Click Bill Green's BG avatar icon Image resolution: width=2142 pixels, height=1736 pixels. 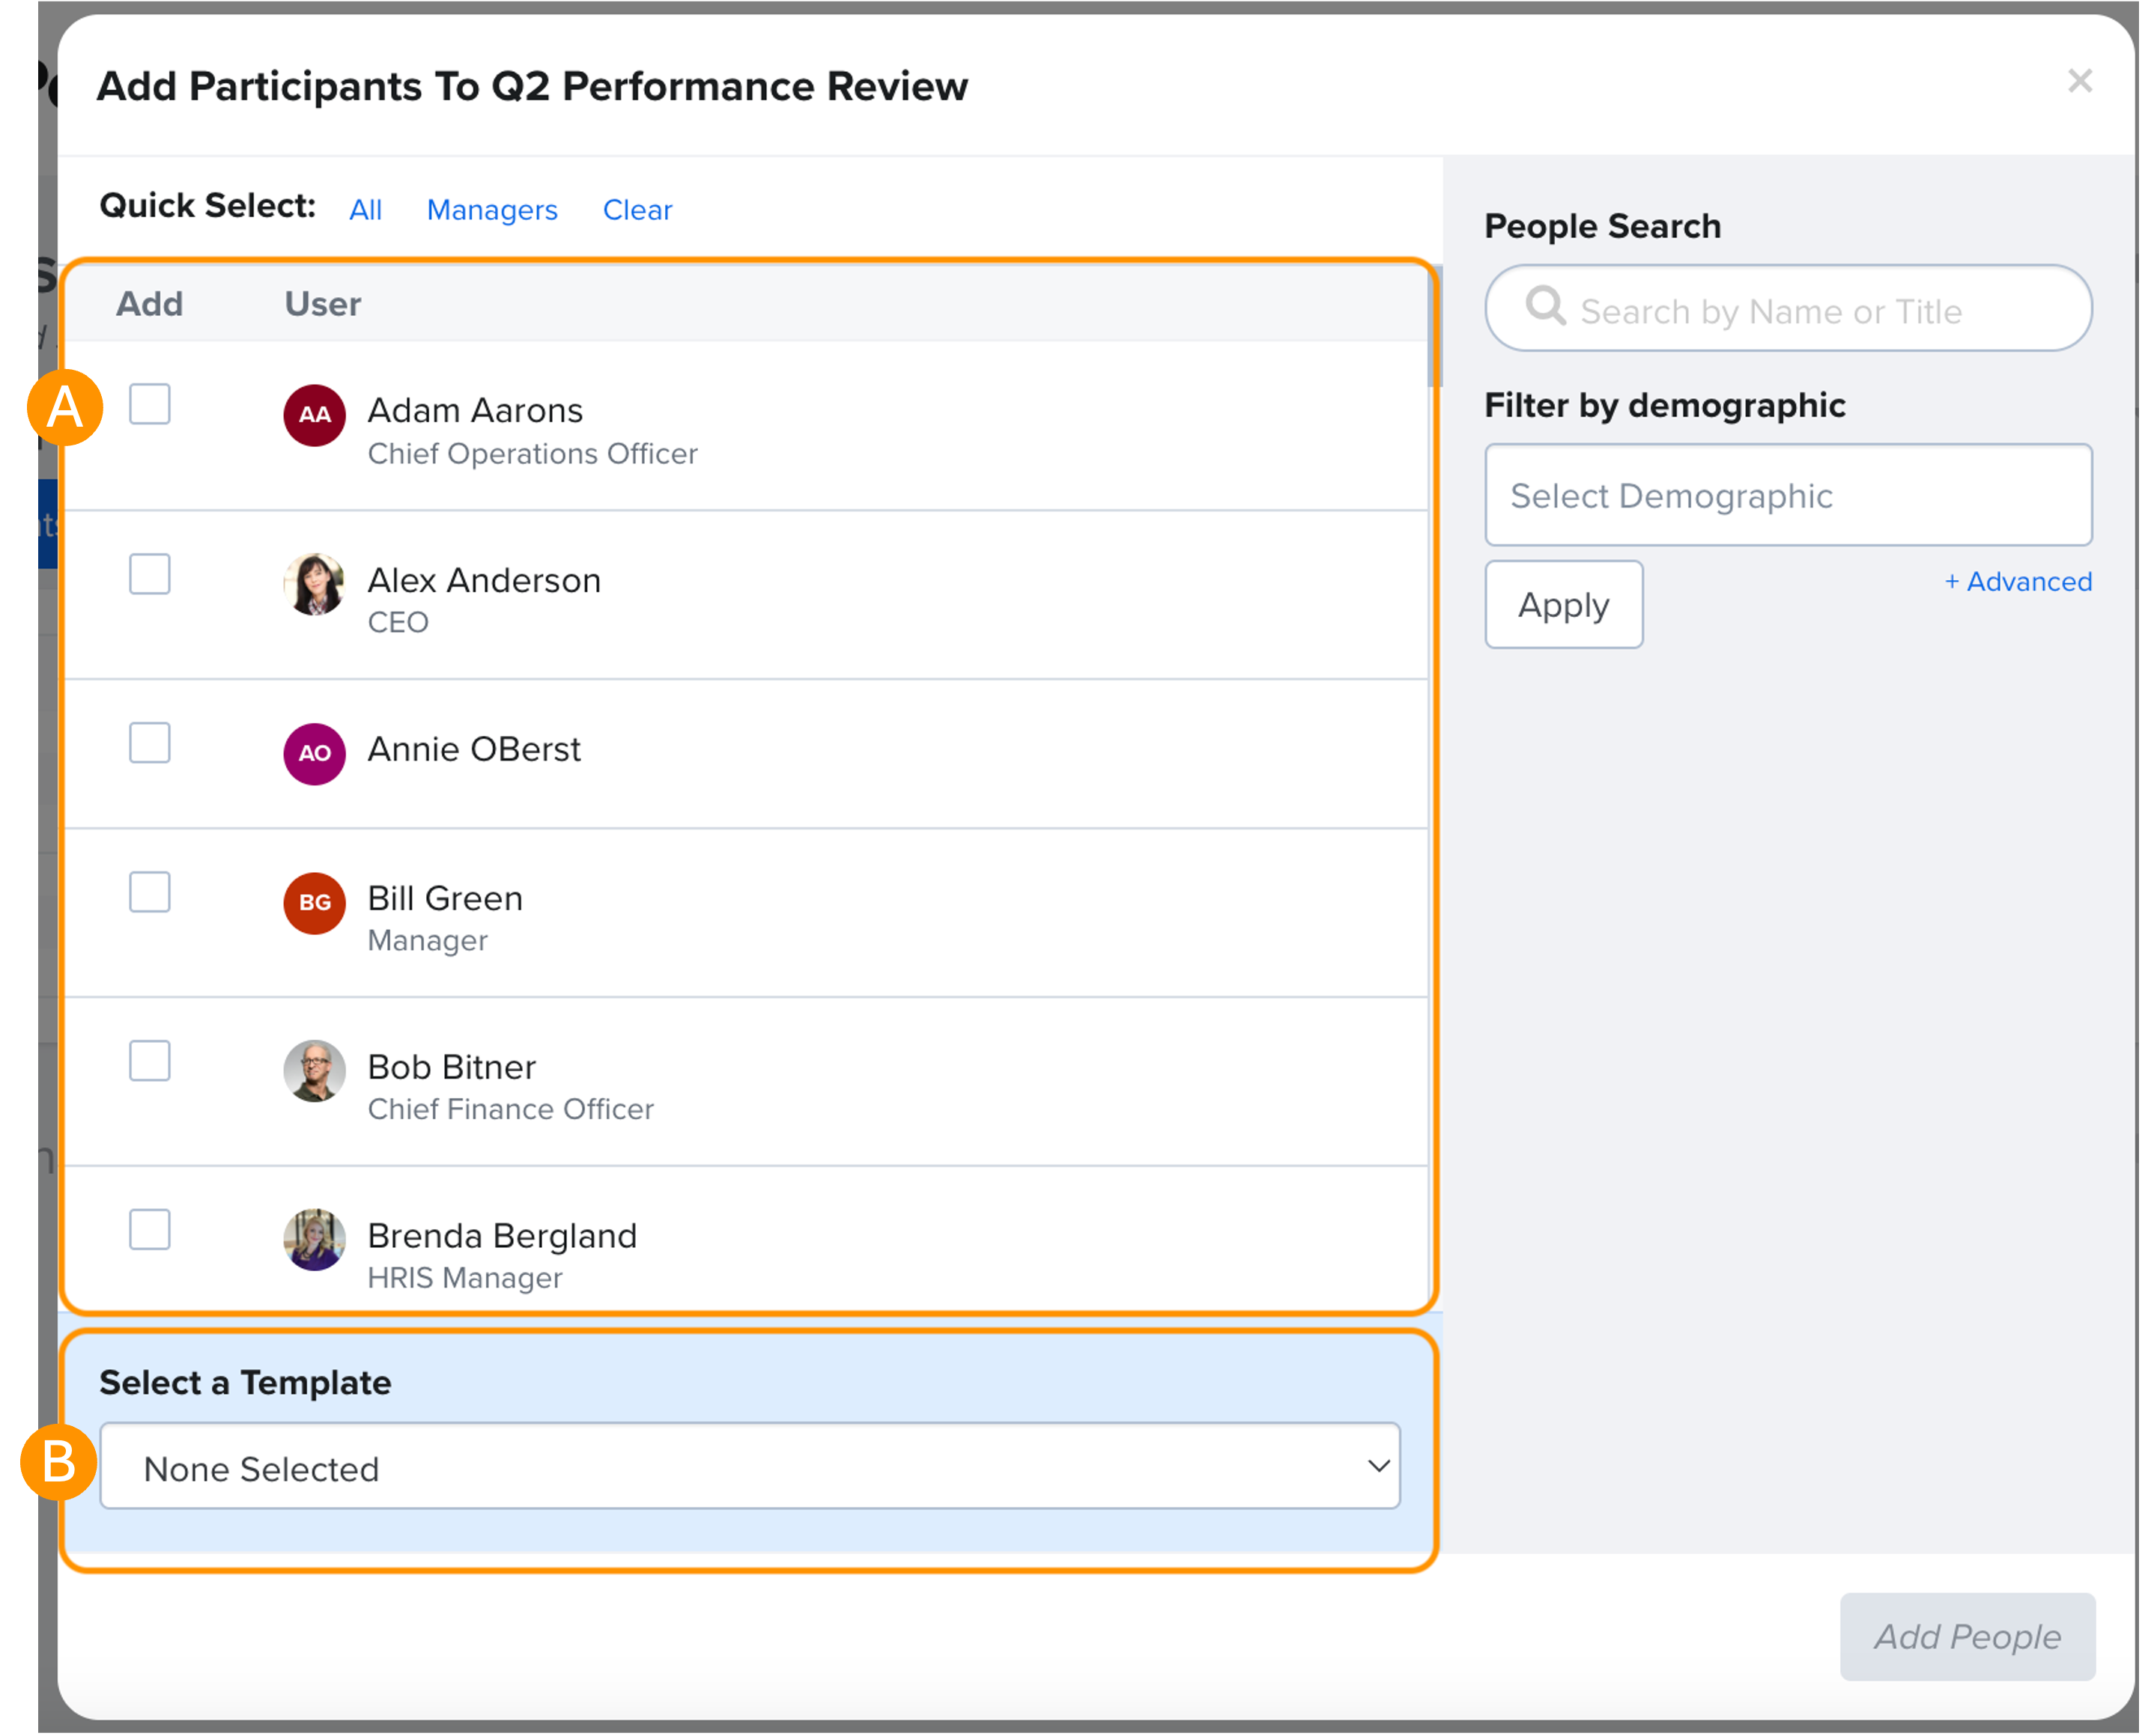click(x=314, y=902)
